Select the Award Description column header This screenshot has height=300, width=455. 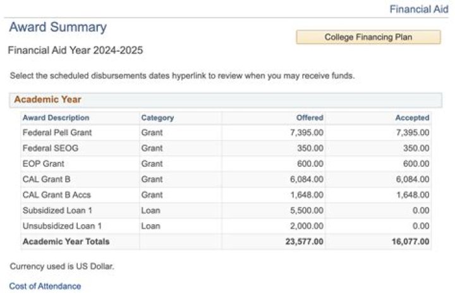(56, 118)
